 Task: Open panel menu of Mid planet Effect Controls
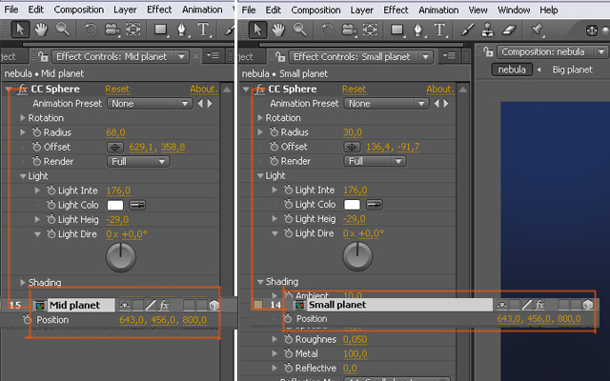[x=213, y=56]
